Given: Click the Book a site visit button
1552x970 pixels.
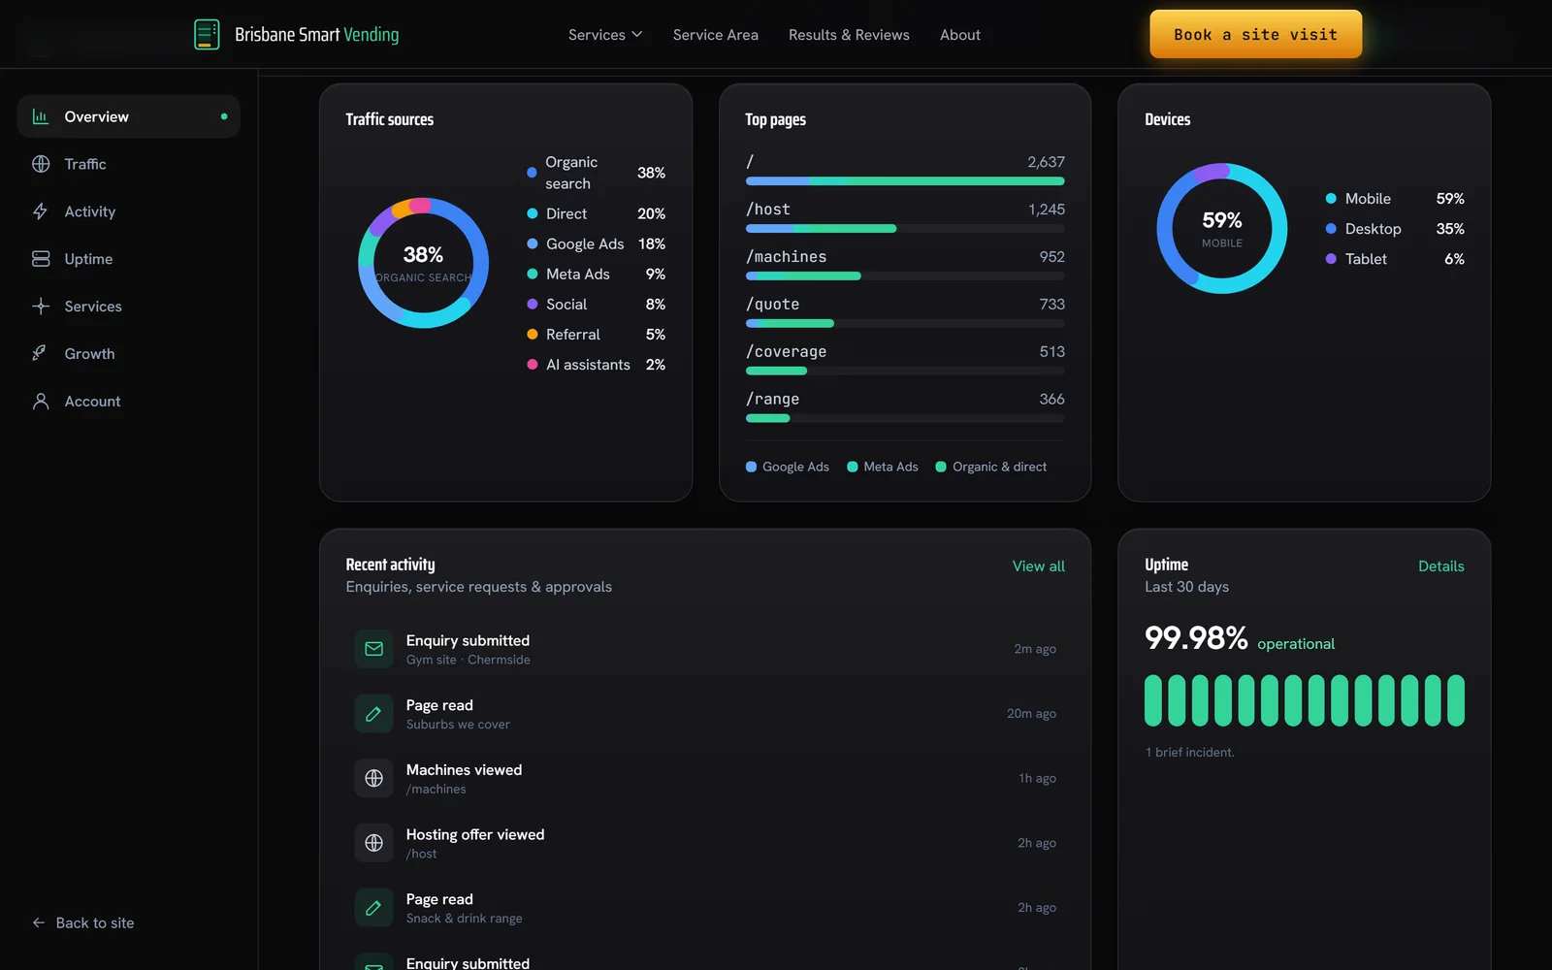Looking at the screenshot, I should pos(1255,34).
